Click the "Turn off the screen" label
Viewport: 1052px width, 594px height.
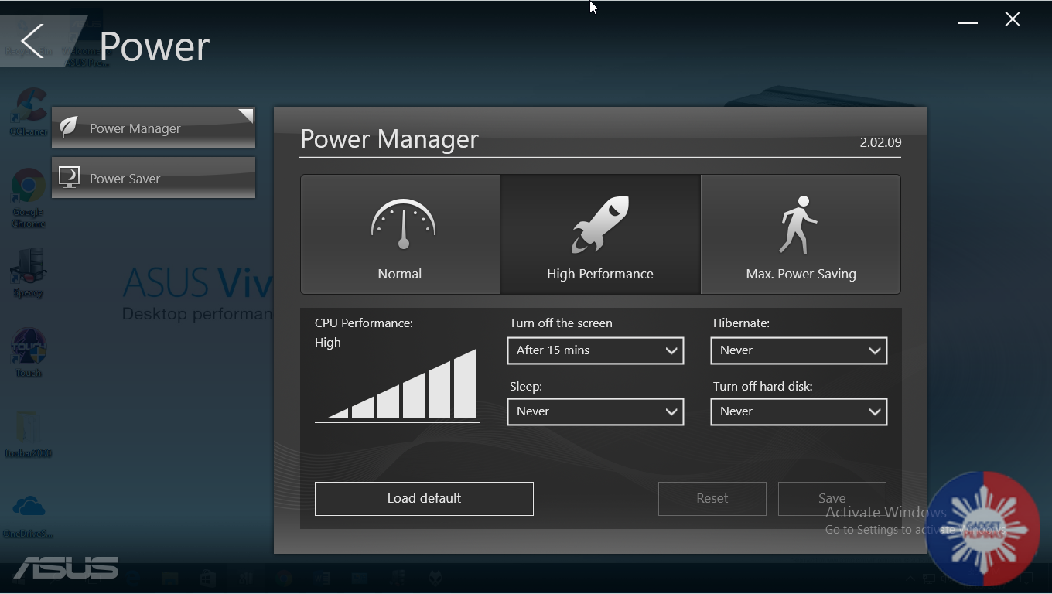pyautogui.click(x=561, y=323)
